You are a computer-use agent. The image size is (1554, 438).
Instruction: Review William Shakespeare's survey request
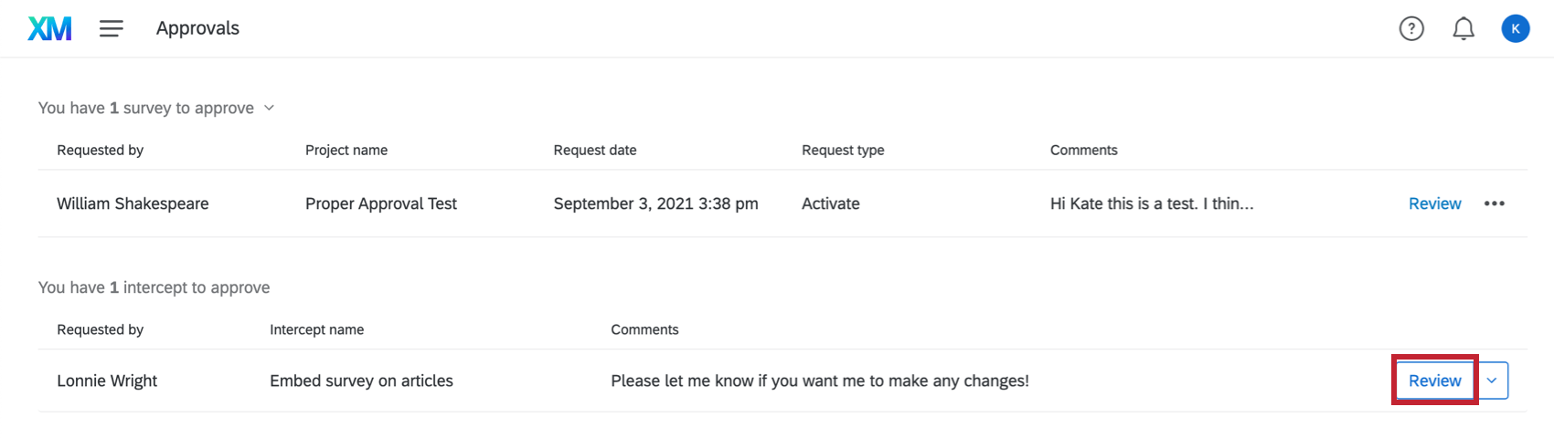tap(1434, 203)
